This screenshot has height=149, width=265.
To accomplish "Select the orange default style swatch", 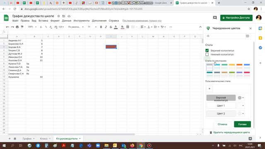I will pyautogui.click(x=239, y=67).
